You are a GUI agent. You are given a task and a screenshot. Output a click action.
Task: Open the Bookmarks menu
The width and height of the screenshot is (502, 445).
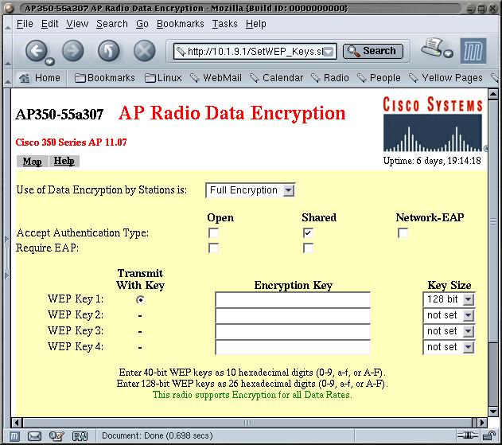181,24
